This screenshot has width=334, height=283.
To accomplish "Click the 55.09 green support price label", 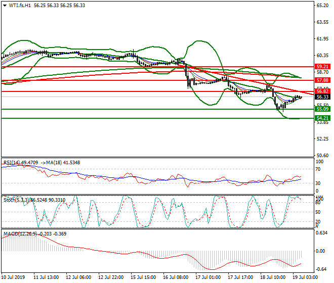I will pyautogui.click(x=322, y=109).
